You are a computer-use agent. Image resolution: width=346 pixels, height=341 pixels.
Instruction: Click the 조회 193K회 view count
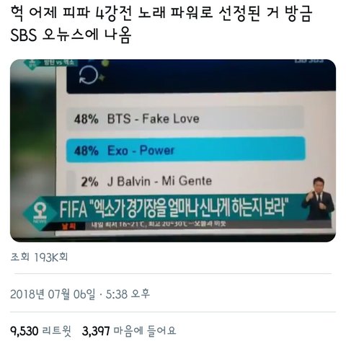[x=39, y=257]
